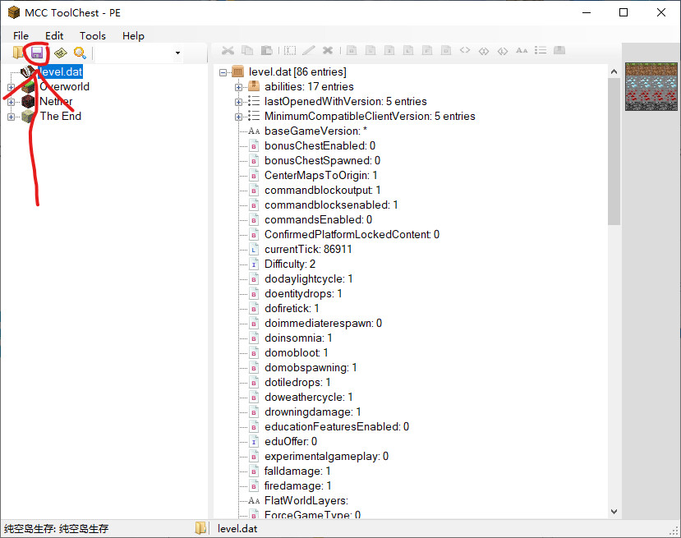Select the ConfirmedPlatformLockedContent: 0 entry
This screenshot has width=681, height=538.
tap(352, 234)
